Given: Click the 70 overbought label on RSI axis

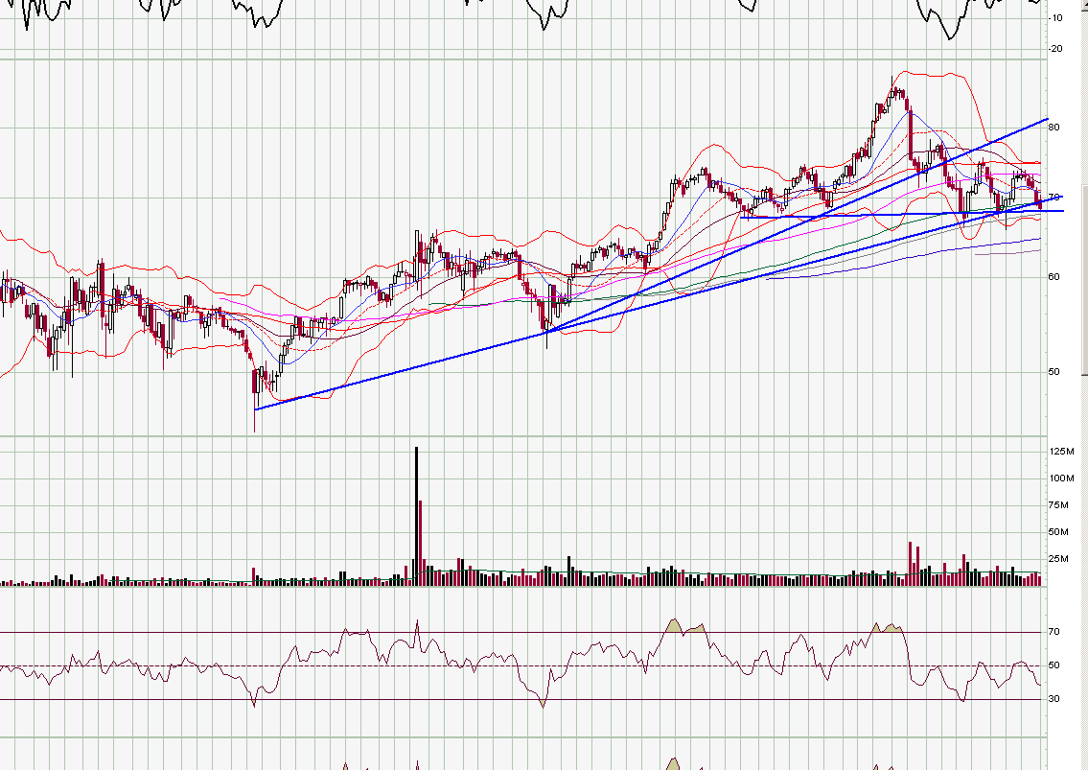Looking at the screenshot, I should 1054,632.
